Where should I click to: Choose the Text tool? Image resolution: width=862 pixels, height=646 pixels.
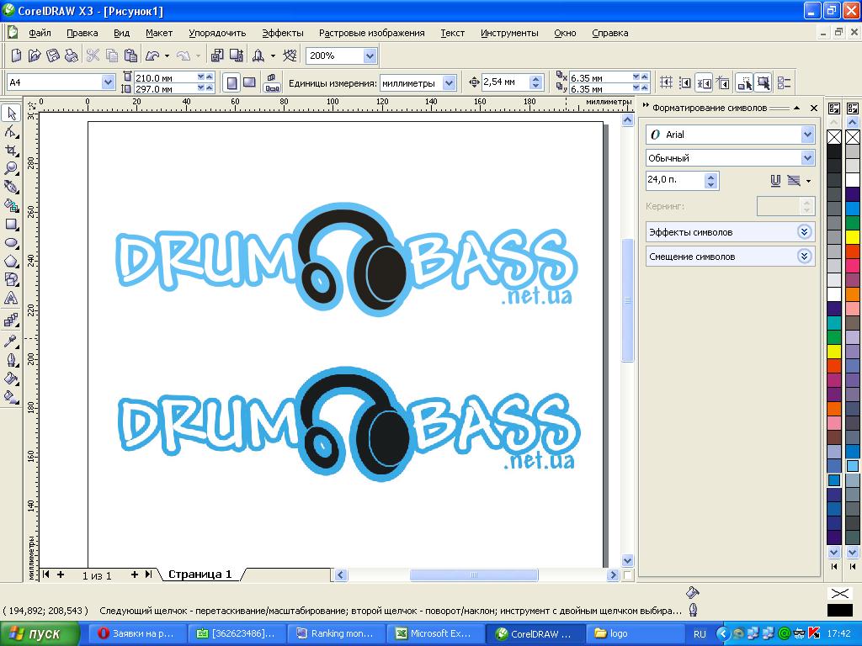coord(11,299)
